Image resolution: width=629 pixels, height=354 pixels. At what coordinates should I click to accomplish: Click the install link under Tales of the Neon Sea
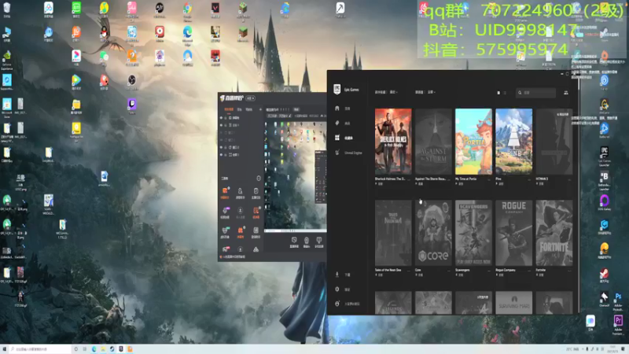pyautogui.click(x=379, y=275)
